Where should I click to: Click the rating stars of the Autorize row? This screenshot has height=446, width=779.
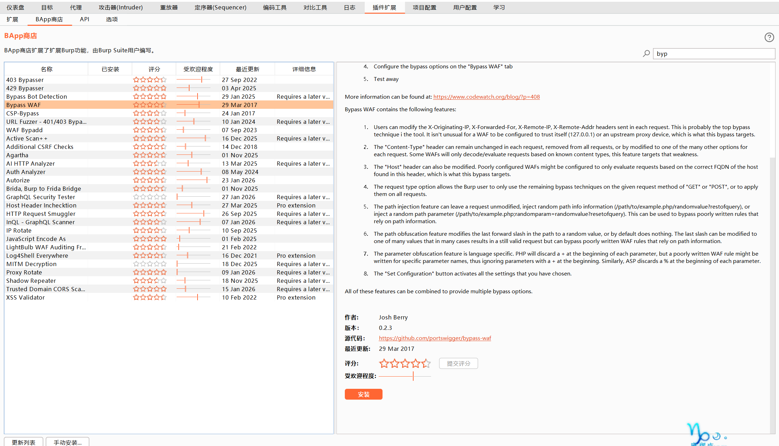(150, 180)
